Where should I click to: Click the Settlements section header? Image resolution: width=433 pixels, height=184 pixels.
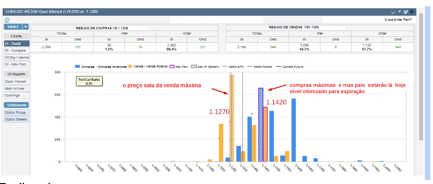point(16,105)
